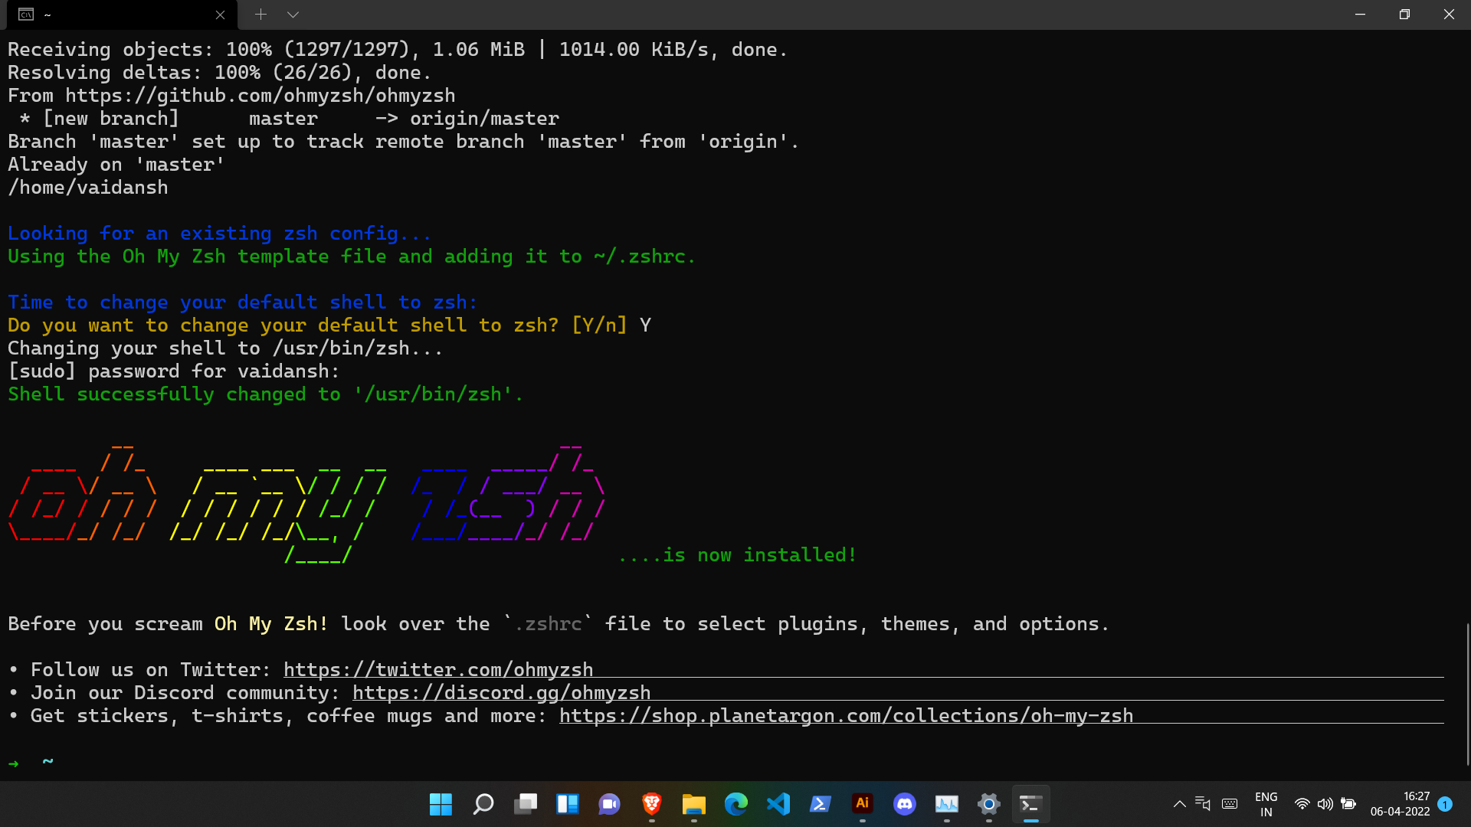Switch to Visual Studio Code from the taskbar
The height and width of the screenshot is (827, 1471).
coord(778,804)
